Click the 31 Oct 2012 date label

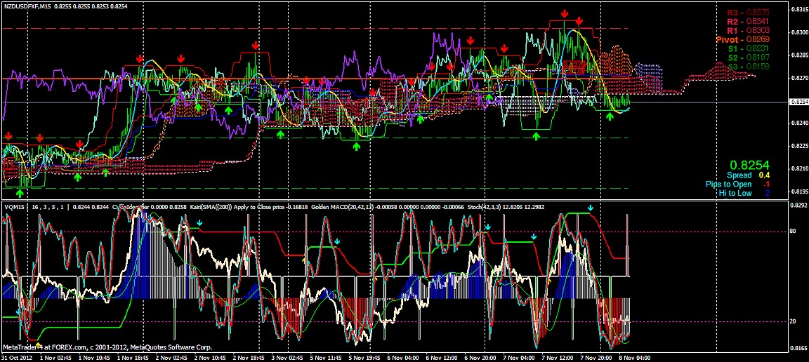(18, 357)
